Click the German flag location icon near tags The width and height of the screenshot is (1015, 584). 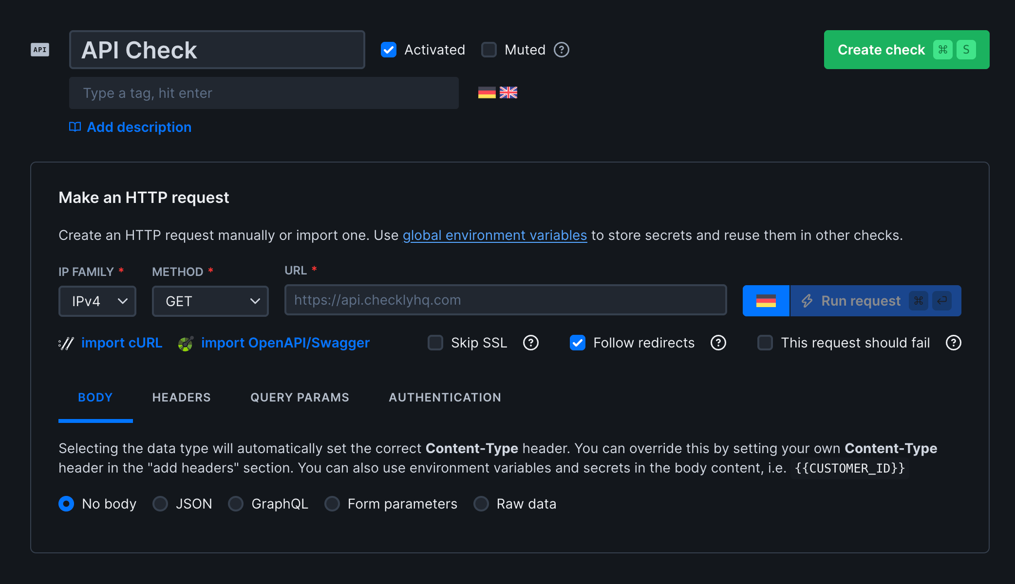[x=487, y=92]
